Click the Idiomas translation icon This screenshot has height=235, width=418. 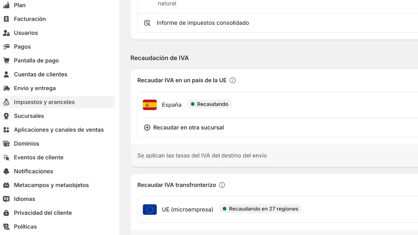tap(6, 199)
